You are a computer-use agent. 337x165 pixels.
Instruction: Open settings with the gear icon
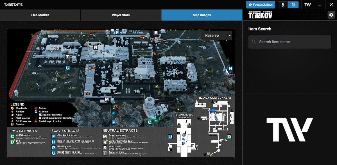[331, 15]
